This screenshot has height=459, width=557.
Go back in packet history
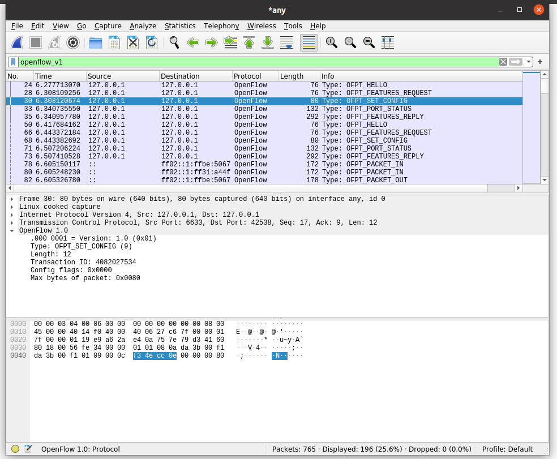pos(193,42)
